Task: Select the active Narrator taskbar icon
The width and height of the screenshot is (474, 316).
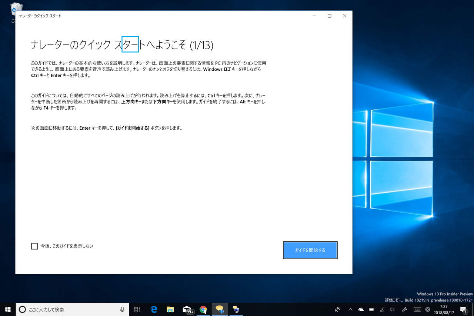Action: pyautogui.click(x=220, y=309)
